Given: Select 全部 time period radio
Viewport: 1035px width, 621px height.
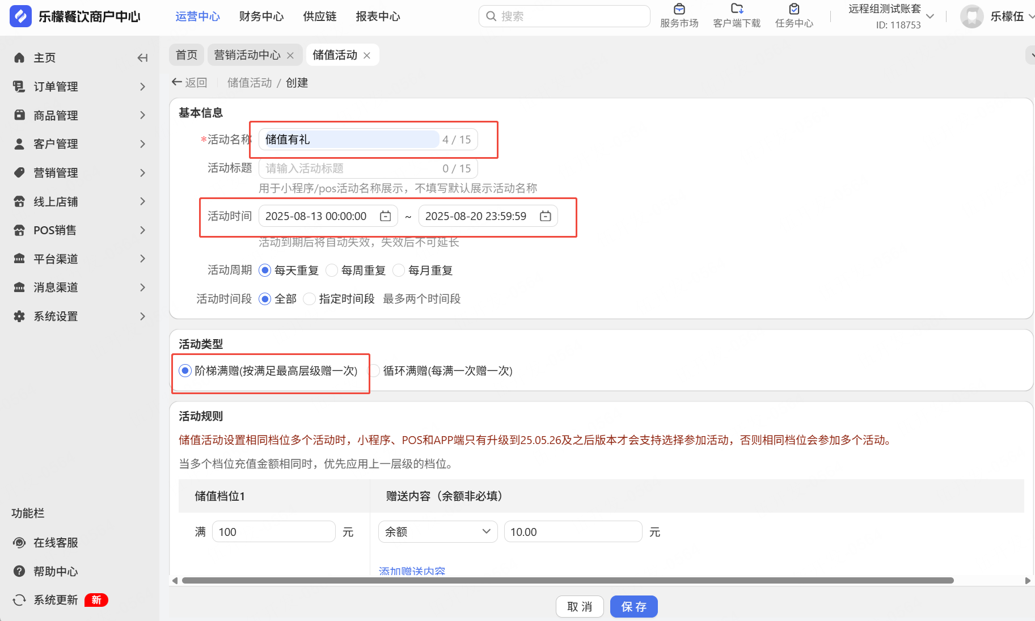Looking at the screenshot, I should pyautogui.click(x=265, y=299).
